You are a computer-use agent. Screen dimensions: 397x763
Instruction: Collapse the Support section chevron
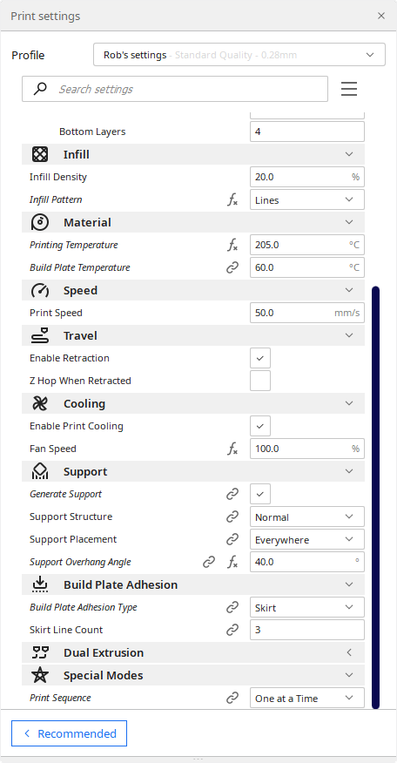tap(349, 471)
